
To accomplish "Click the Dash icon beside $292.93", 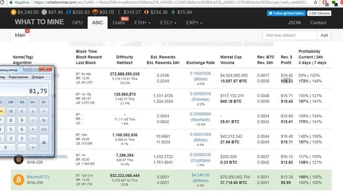I will click(x=69, y=12).
